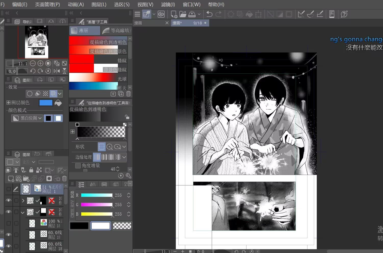Toggle the black drawing color button
The width and height of the screenshot is (383, 253).
48,118
